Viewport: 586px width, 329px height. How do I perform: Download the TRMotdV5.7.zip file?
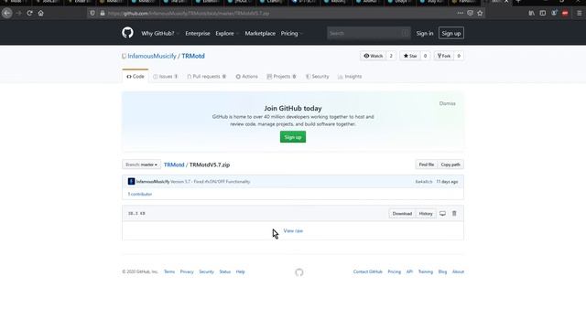click(x=402, y=213)
